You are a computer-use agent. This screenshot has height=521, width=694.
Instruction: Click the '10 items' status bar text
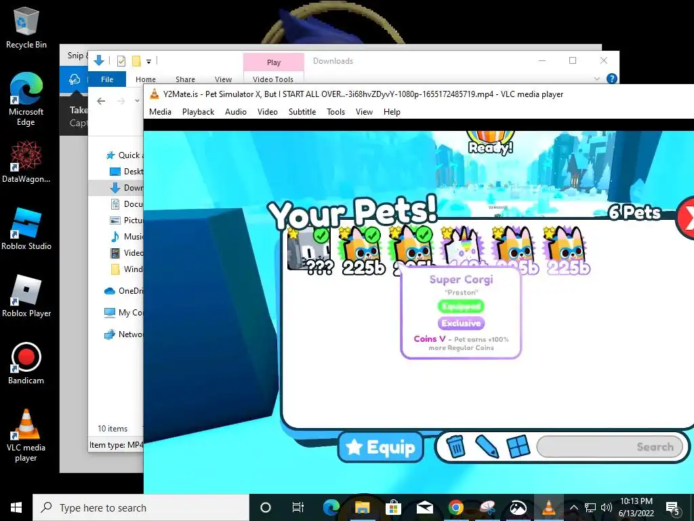coord(113,429)
